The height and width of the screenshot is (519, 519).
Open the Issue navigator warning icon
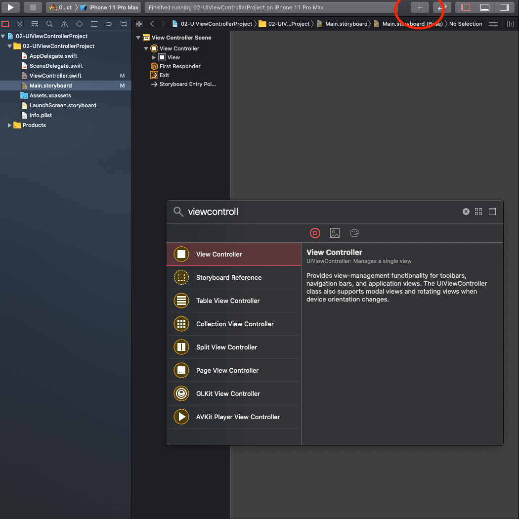click(x=64, y=24)
